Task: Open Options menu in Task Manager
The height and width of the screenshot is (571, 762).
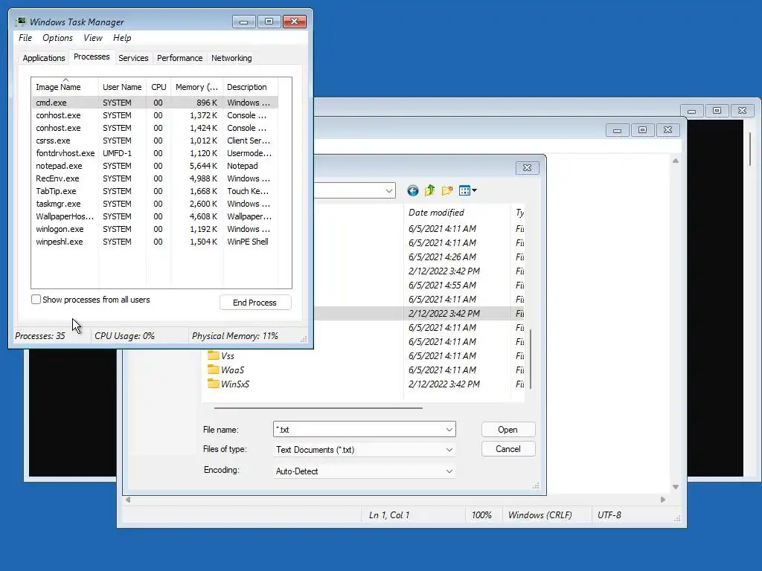Action: pyautogui.click(x=57, y=38)
